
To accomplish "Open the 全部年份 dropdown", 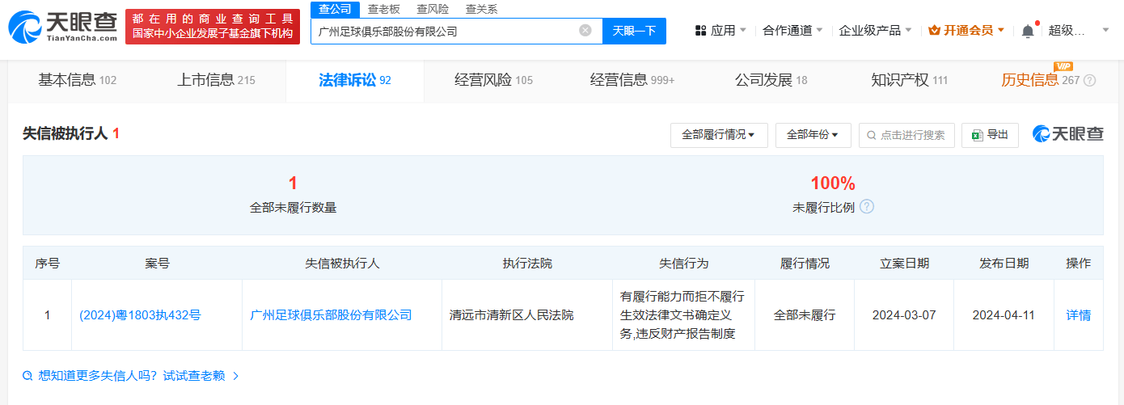I will click(813, 135).
